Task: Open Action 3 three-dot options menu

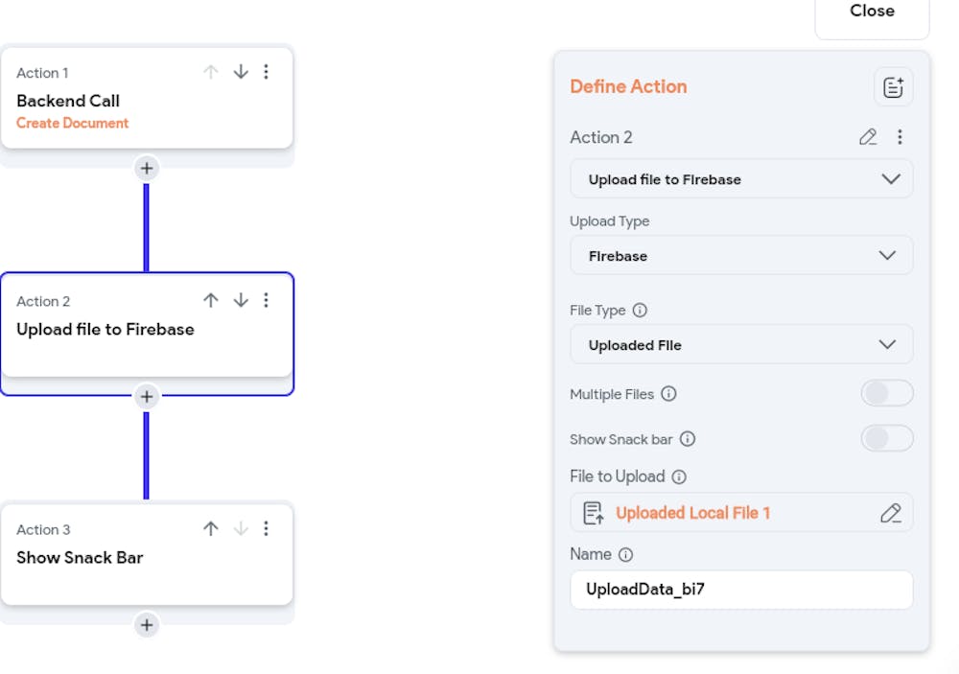Action: [267, 528]
